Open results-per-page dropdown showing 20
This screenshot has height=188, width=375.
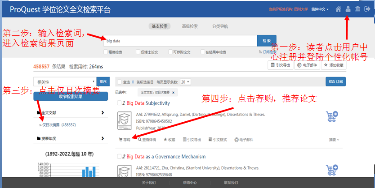185,82
